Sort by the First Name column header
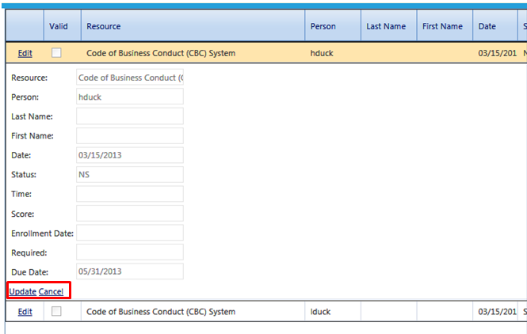The width and height of the screenshot is (527, 334). 442,26
